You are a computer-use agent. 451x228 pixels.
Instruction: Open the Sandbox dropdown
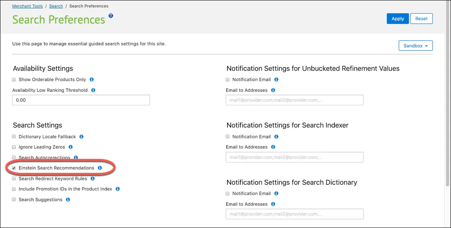pyautogui.click(x=416, y=46)
